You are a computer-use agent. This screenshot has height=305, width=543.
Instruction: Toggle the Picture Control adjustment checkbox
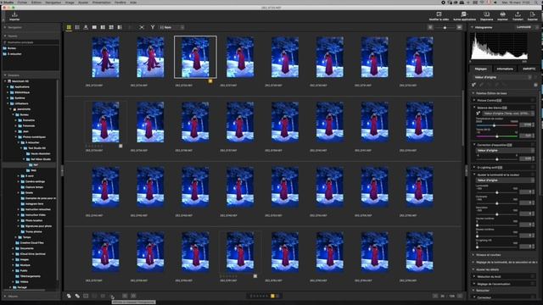[533, 100]
